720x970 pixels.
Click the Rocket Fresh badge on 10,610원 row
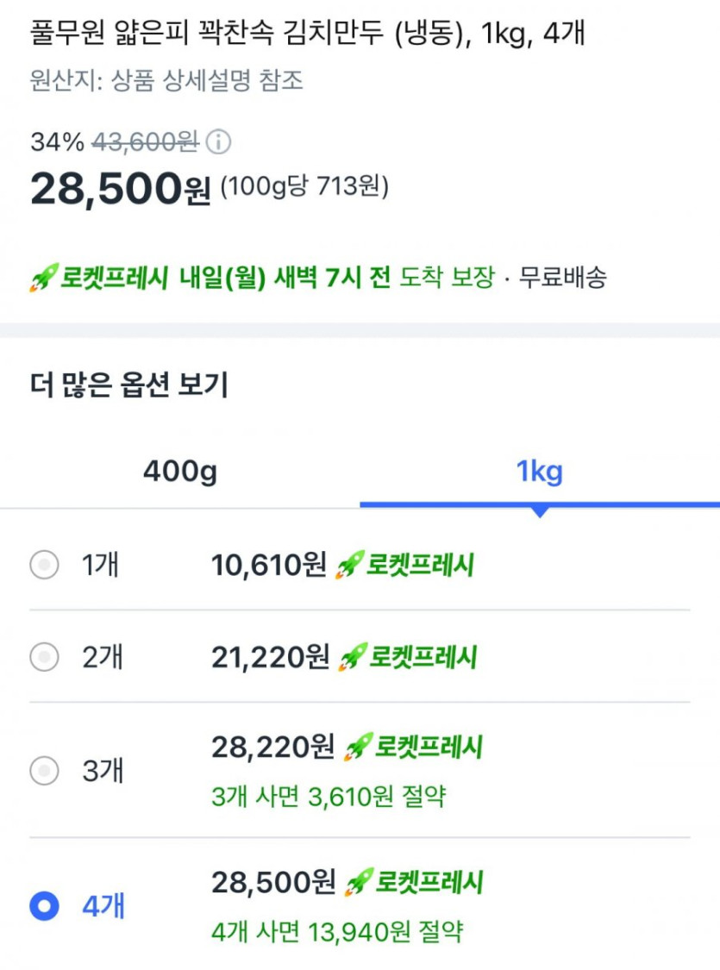tap(405, 566)
